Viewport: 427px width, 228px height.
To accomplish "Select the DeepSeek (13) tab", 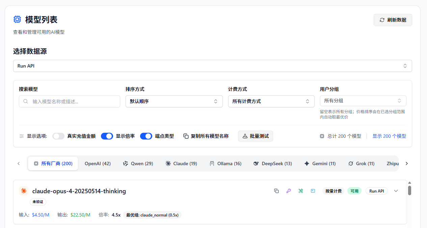I will pyautogui.click(x=272, y=163).
